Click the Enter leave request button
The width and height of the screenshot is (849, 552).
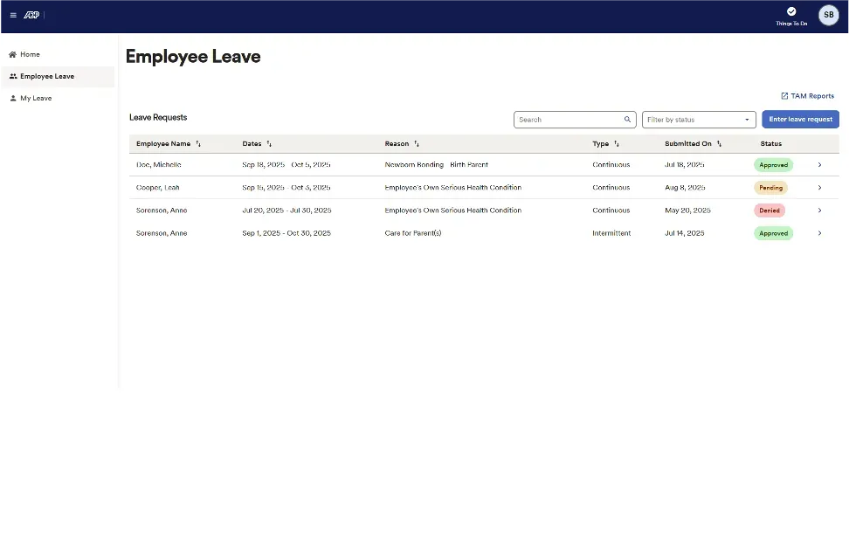[800, 119]
